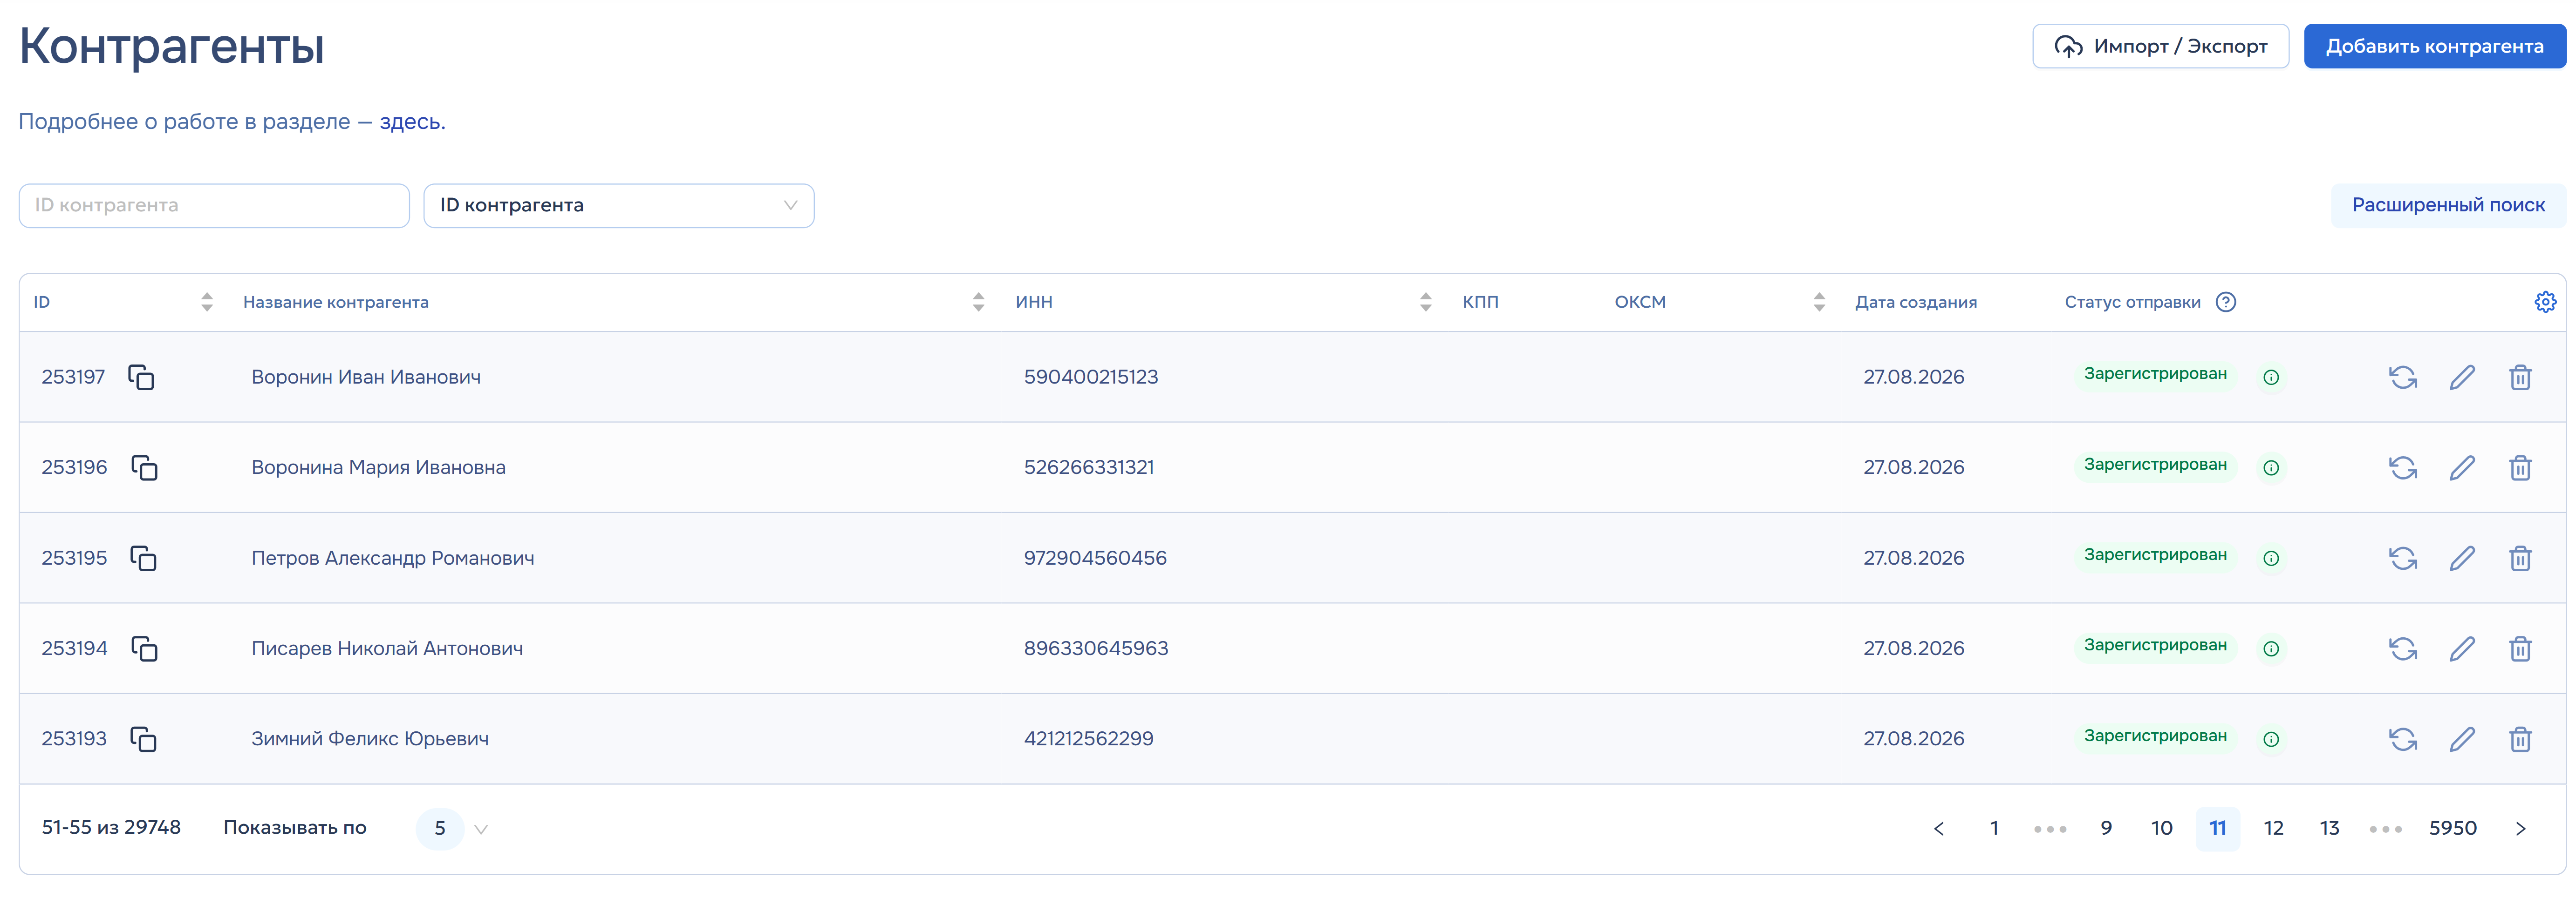Click the name Писарев Николай Антонович

pyautogui.click(x=387, y=648)
